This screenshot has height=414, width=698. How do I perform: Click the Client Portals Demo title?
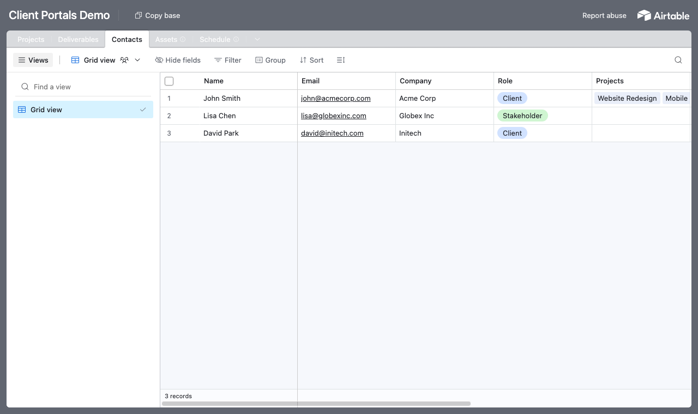(59, 15)
